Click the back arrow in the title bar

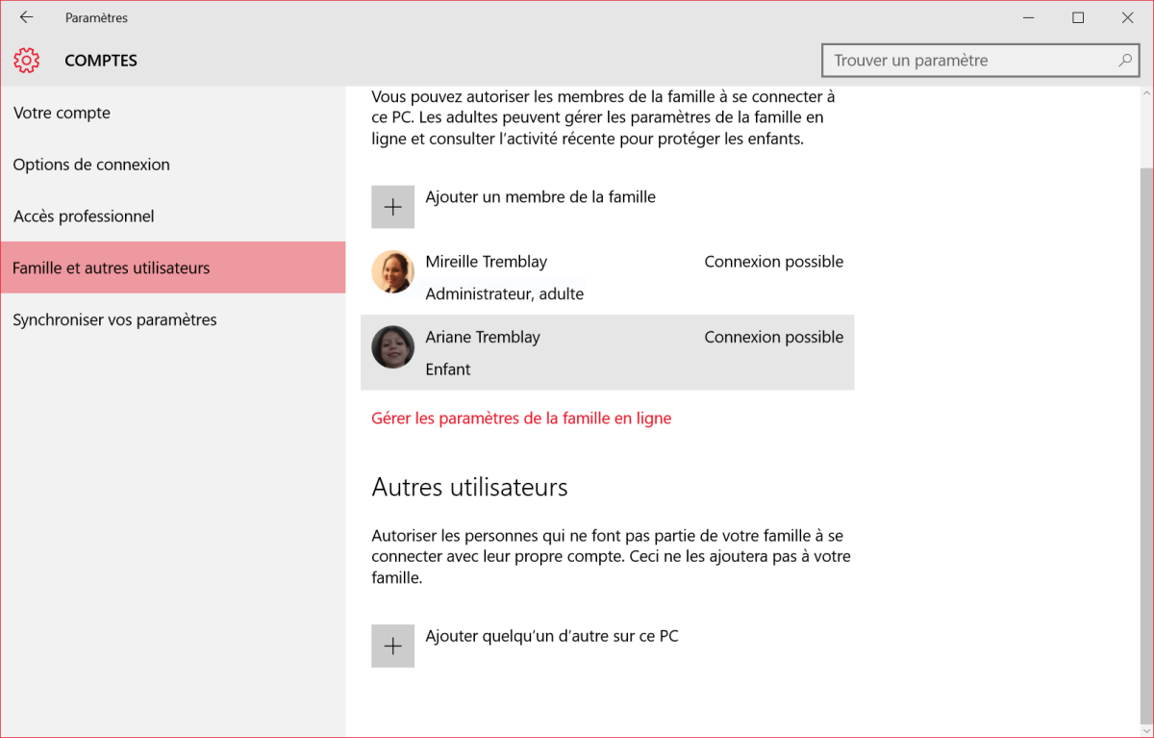[26, 17]
